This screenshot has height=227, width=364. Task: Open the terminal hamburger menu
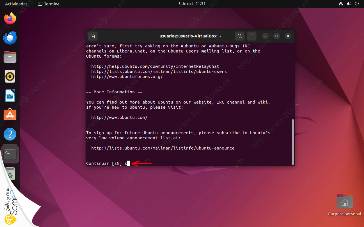(x=251, y=36)
